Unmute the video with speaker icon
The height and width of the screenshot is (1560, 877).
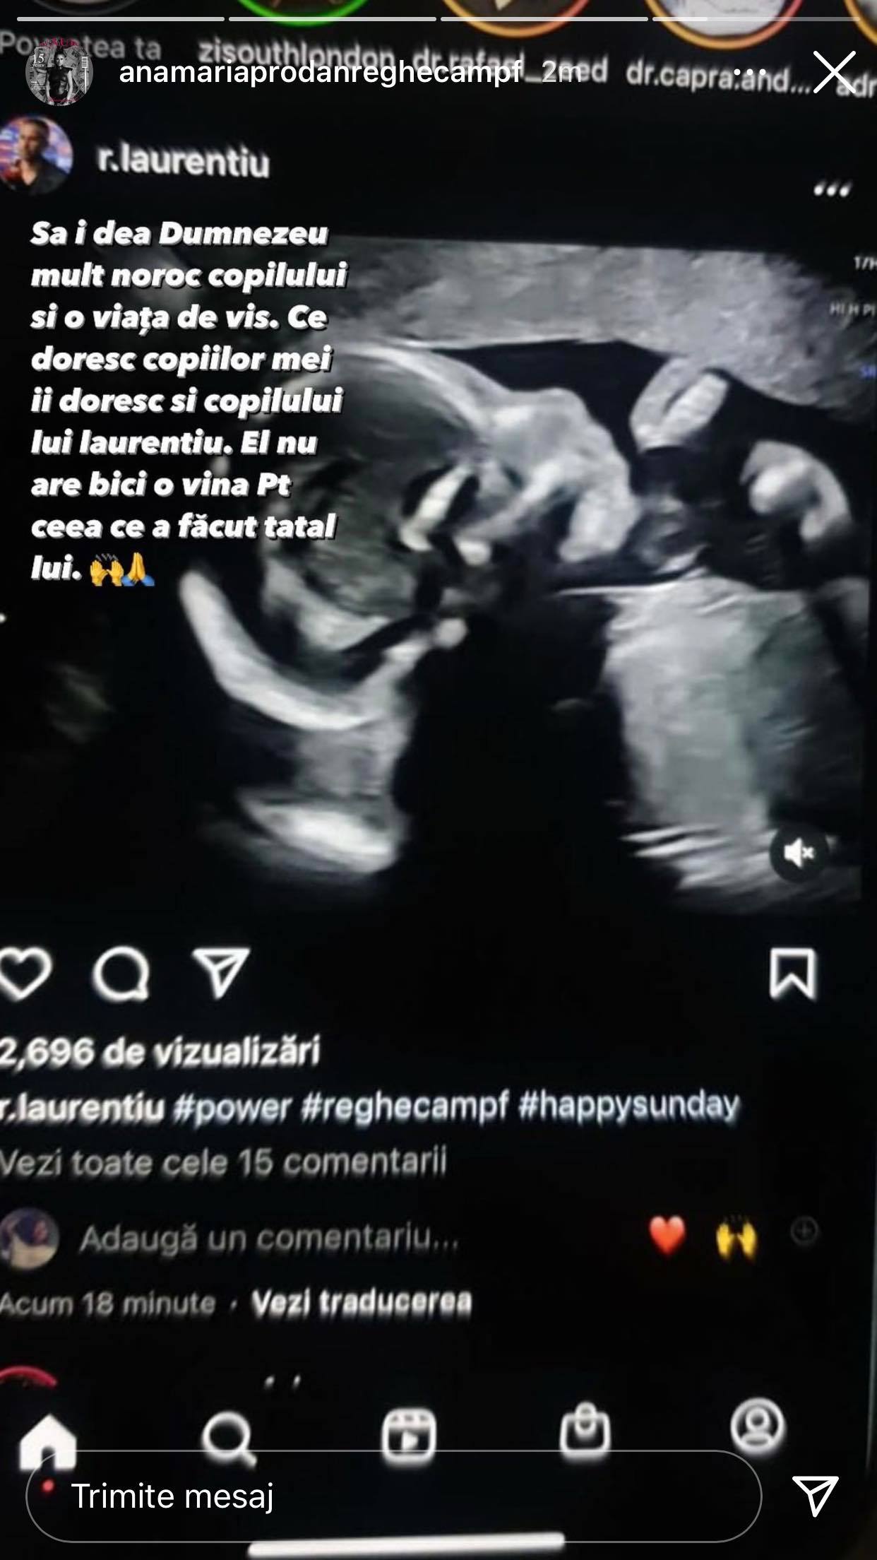799,853
